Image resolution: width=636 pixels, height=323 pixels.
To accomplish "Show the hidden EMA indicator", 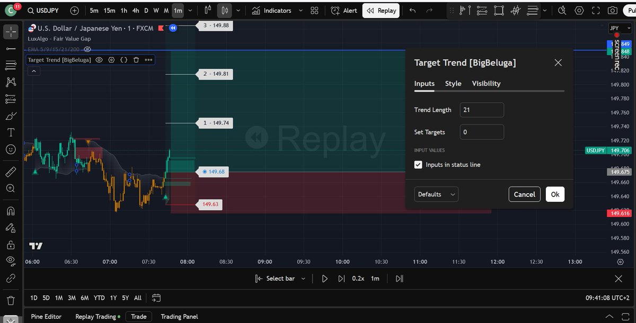I will tap(87, 49).
